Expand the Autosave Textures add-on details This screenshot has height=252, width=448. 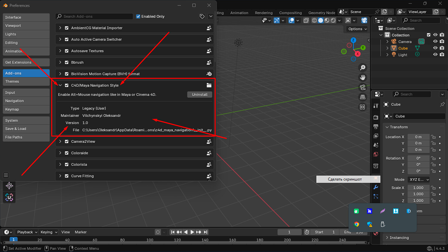[x=60, y=51]
